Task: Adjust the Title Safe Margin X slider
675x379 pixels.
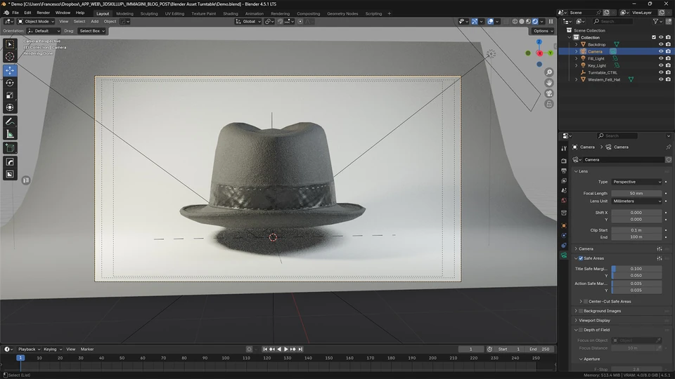Action: (x=637, y=269)
